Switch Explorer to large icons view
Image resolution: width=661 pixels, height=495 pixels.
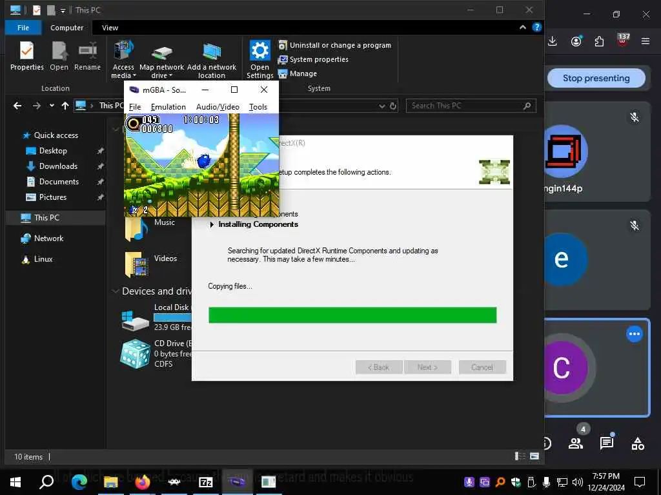point(534,456)
